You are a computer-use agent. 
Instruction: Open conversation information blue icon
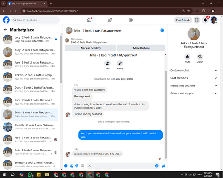click(x=162, y=30)
